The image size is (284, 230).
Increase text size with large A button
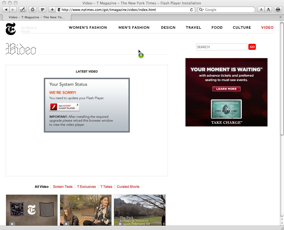point(268,10)
